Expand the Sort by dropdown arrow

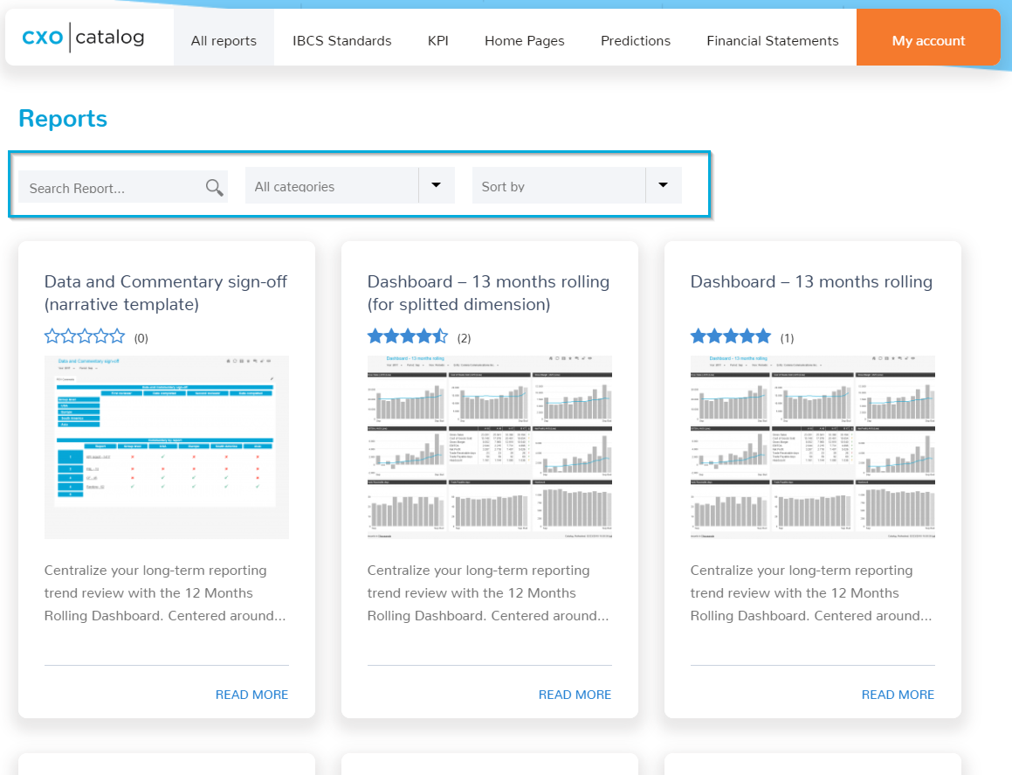(x=664, y=185)
